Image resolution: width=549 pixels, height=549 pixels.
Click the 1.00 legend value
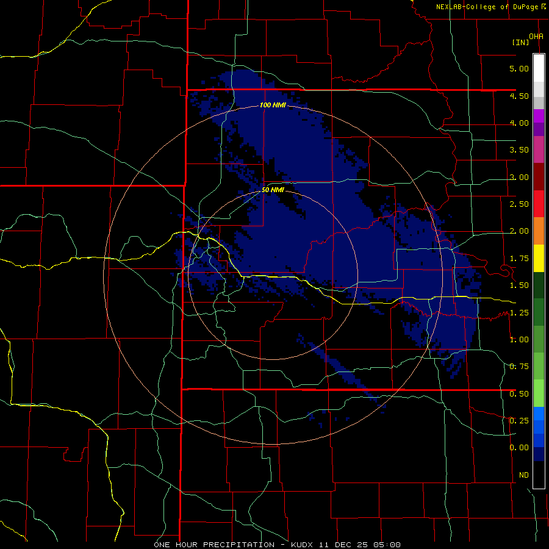pyautogui.click(x=519, y=340)
